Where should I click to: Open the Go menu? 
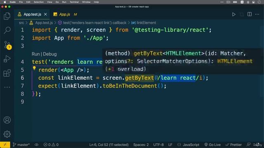[57, 2]
